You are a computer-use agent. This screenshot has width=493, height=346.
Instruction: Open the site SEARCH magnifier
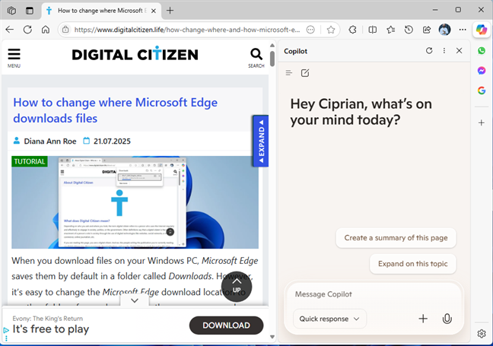tap(256, 58)
